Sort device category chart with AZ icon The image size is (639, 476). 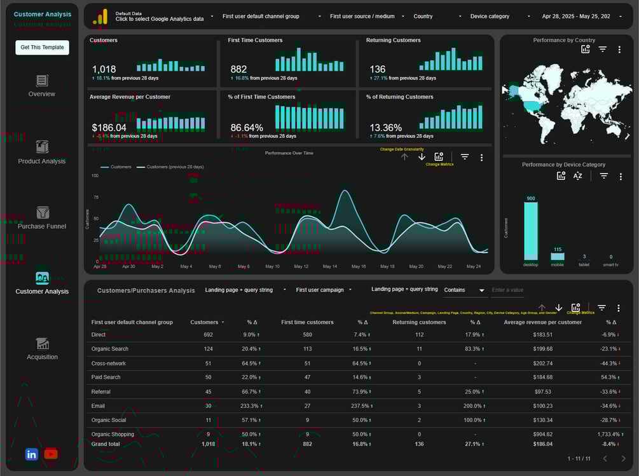point(577,176)
